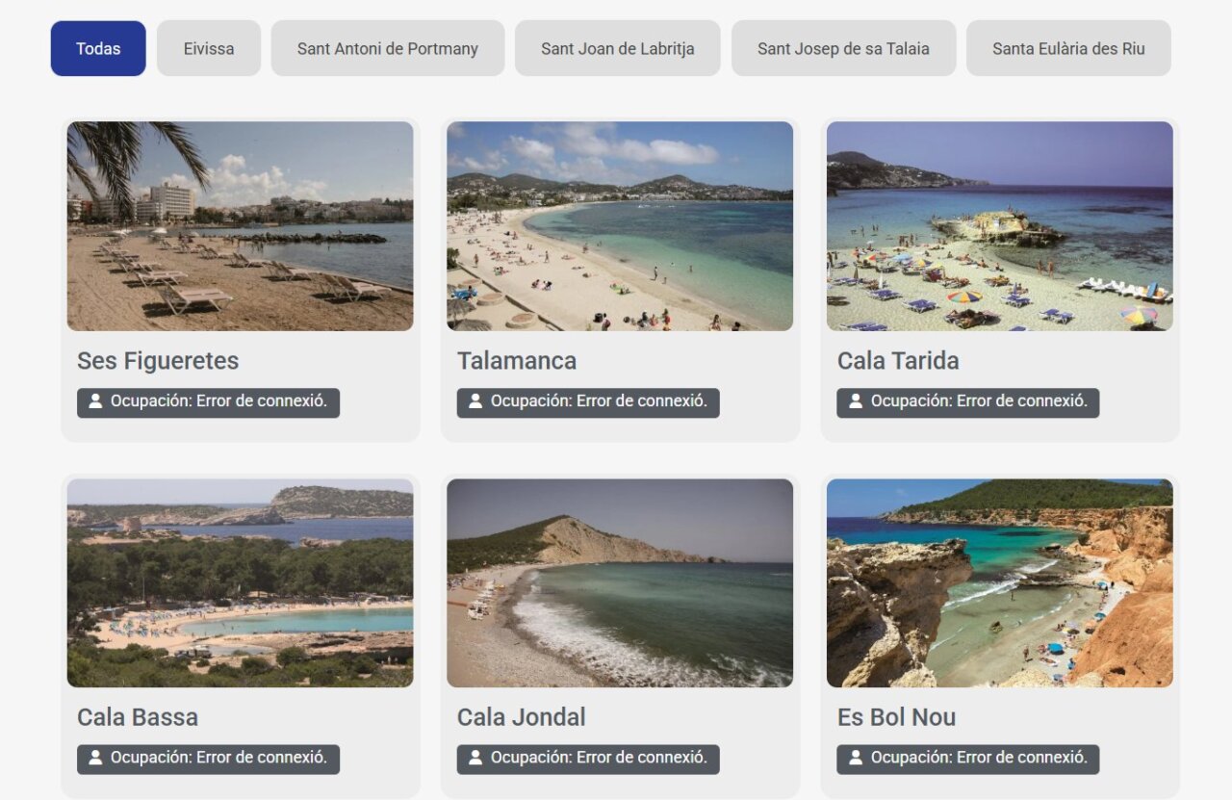Click person icon in Talamanca occupancy badge

coord(475,401)
